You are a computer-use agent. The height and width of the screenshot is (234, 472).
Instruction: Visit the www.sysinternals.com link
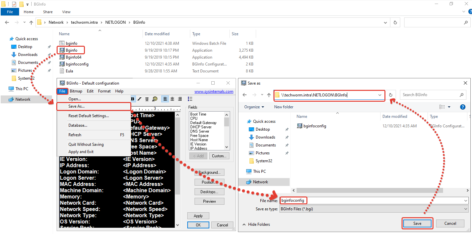(x=214, y=91)
